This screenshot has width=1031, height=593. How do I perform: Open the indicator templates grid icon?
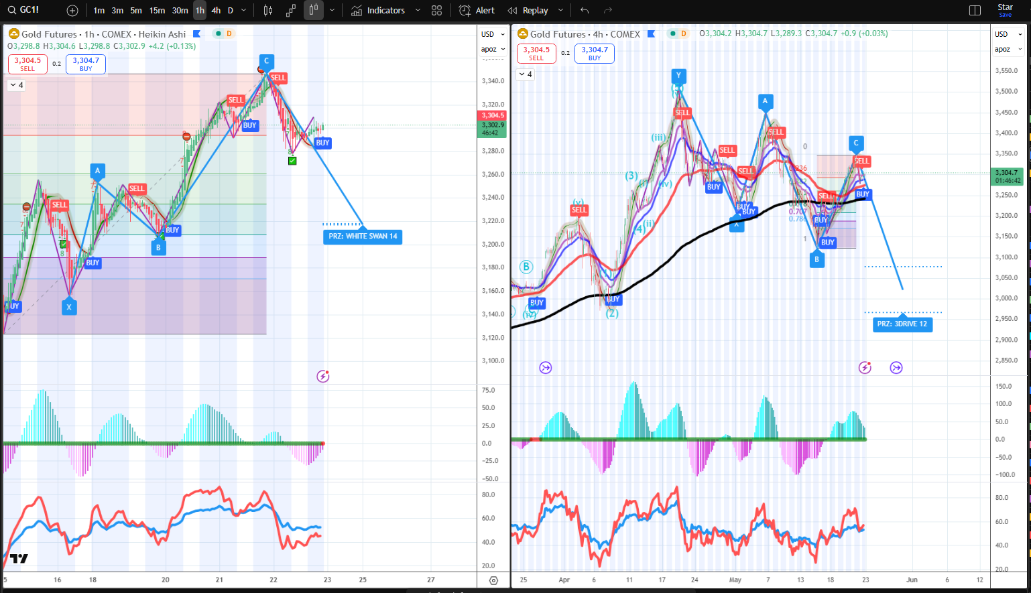[x=437, y=11]
